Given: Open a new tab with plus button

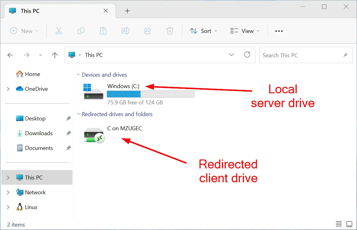Looking at the screenshot, I should 127,11.
